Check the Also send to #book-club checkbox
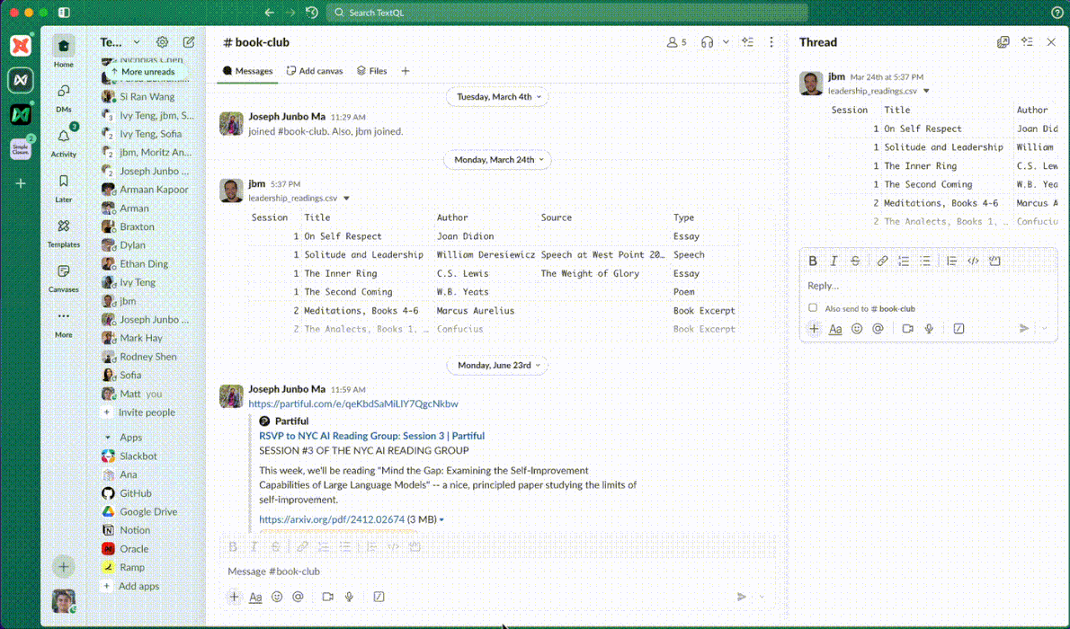The image size is (1070, 629). pos(813,307)
